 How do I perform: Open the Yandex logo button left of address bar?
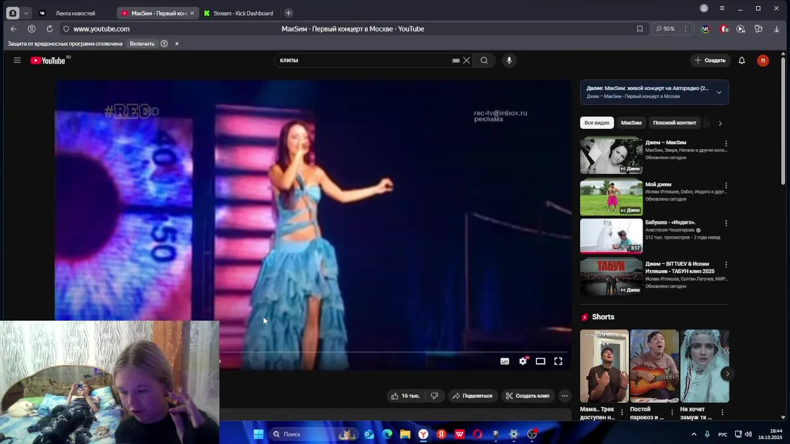pyautogui.click(x=31, y=29)
